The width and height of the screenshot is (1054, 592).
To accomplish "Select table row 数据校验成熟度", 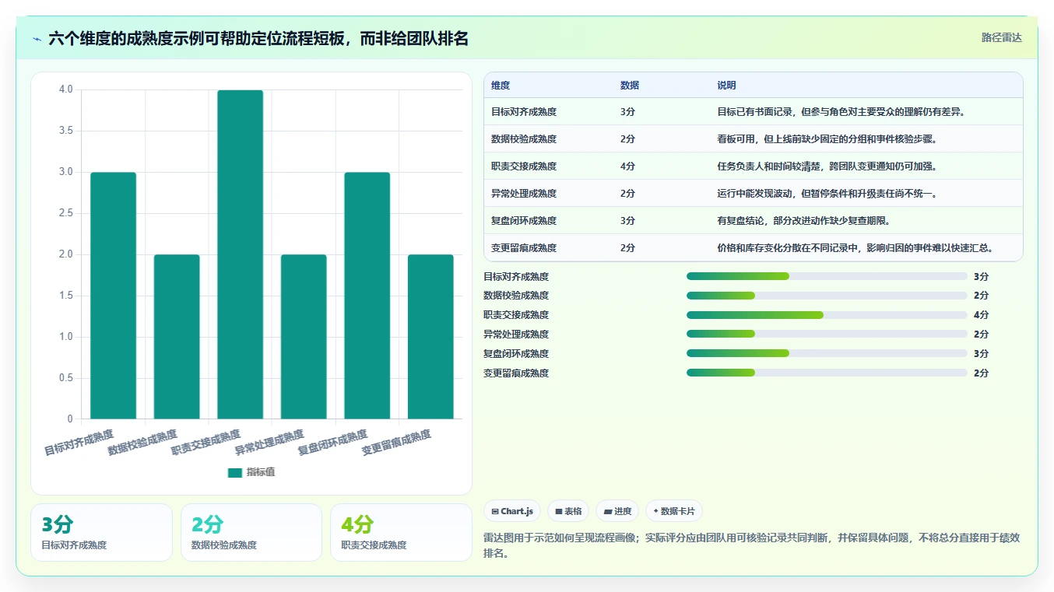I will [753, 139].
